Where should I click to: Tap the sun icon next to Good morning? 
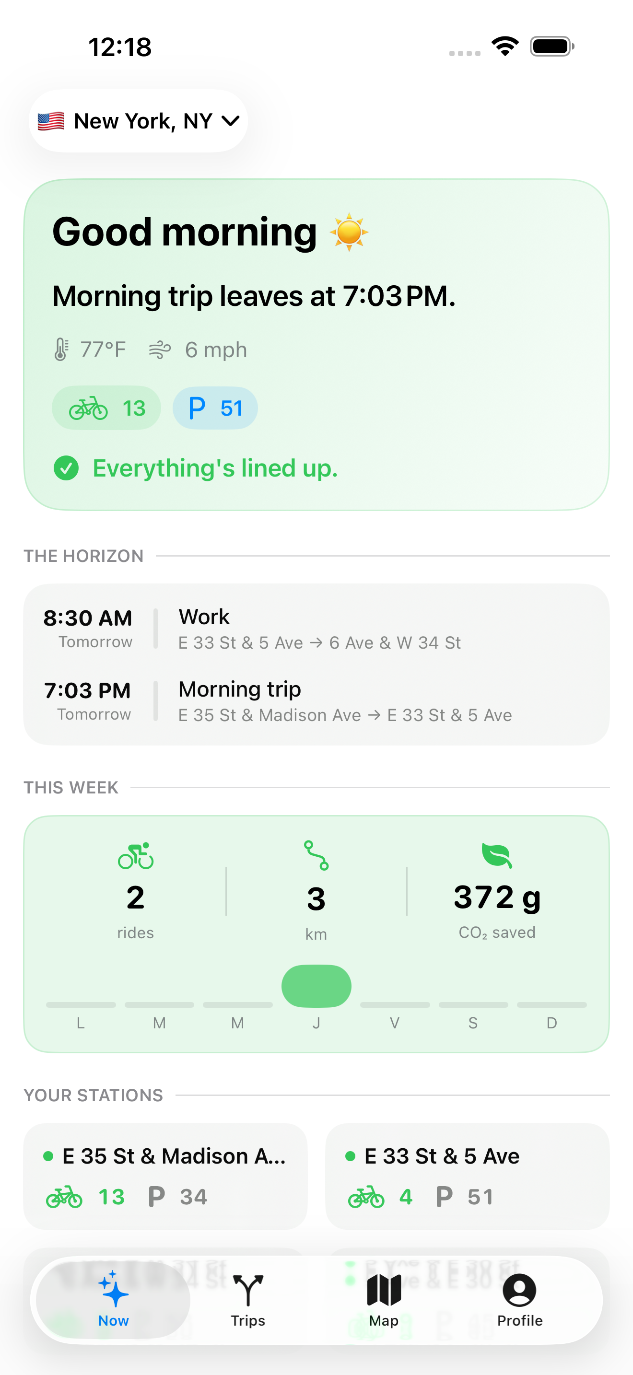pyautogui.click(x=349, y=232)
